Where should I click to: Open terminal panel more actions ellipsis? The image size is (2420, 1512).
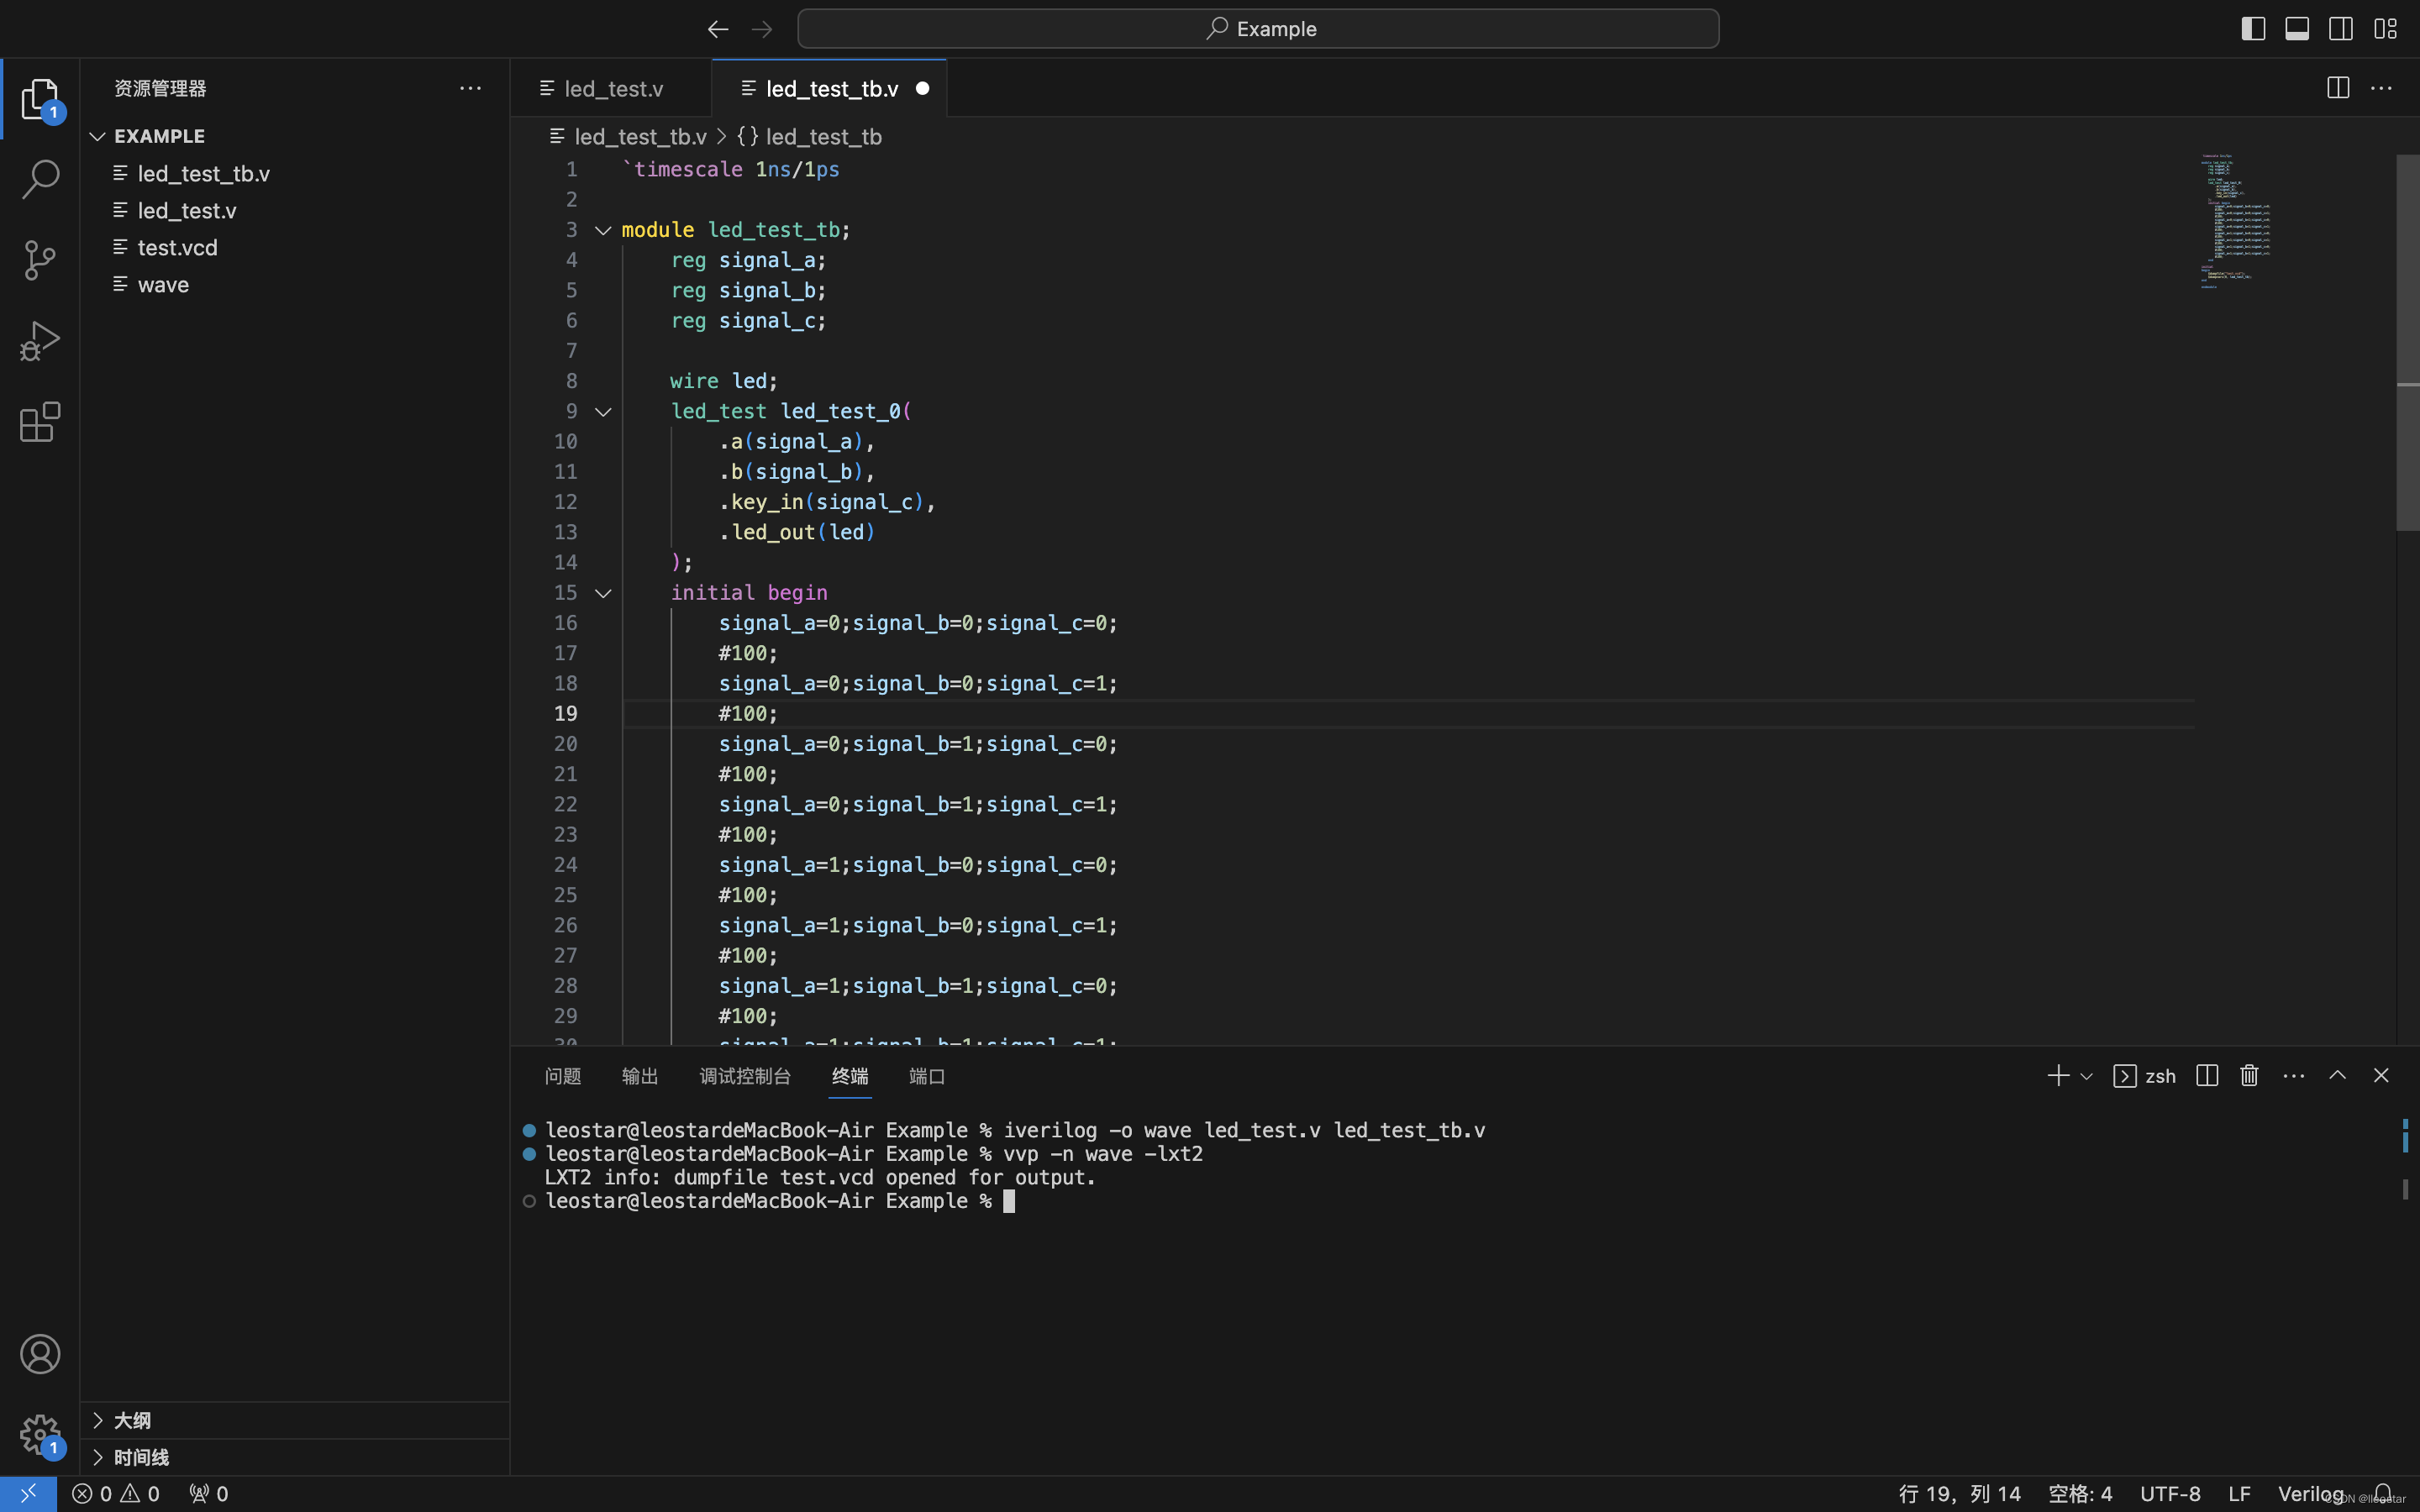pyautogui.click(x=2294, y=1076)
